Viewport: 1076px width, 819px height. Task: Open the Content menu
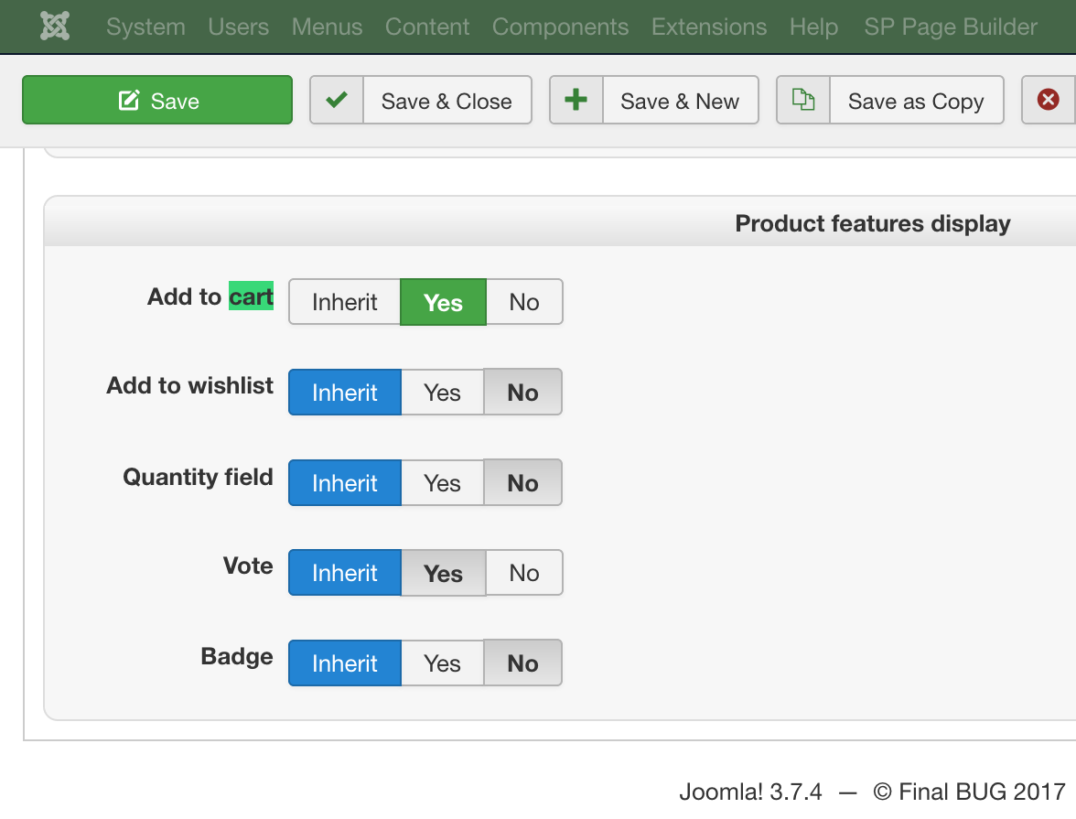coord(427,27)
